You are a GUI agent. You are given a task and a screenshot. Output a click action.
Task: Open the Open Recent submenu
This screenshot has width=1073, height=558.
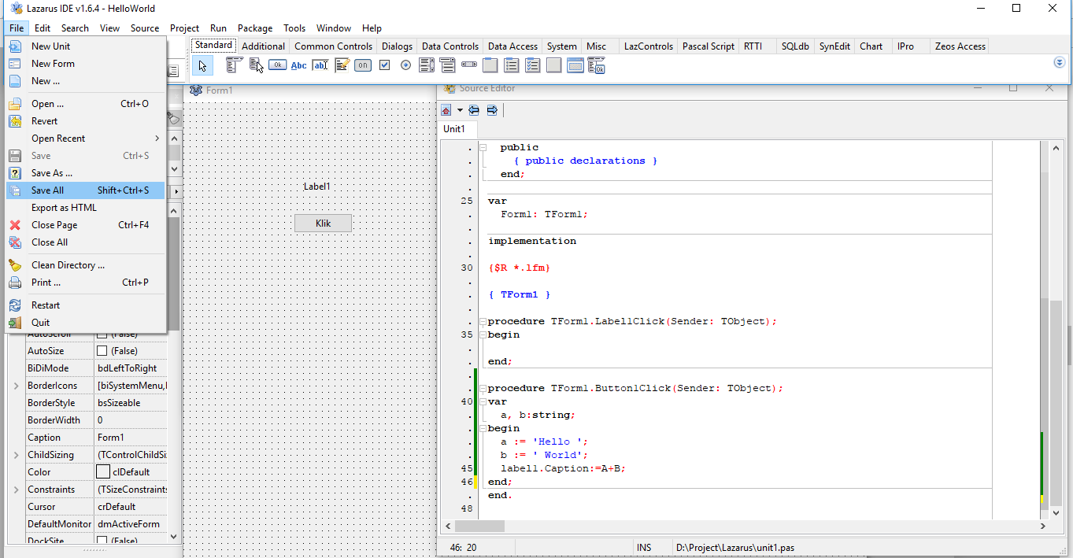85,139
